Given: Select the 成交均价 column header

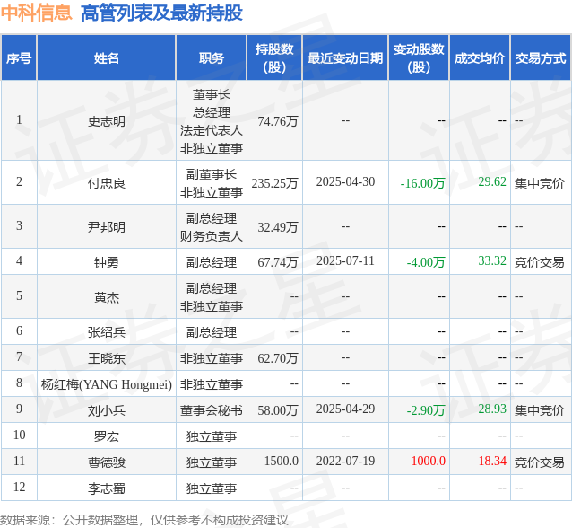Looking at the screenshot, I should point(480,58).
